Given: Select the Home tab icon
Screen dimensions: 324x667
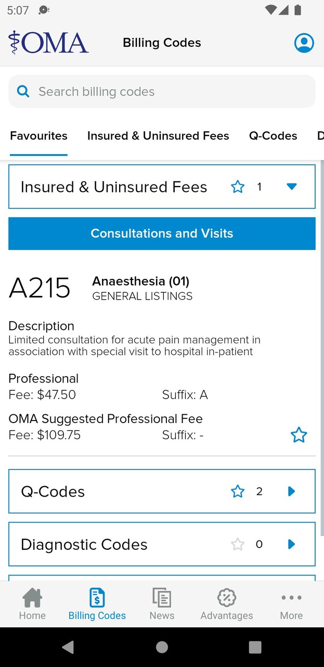Looking at the screenshot, I should click(32, 603).
